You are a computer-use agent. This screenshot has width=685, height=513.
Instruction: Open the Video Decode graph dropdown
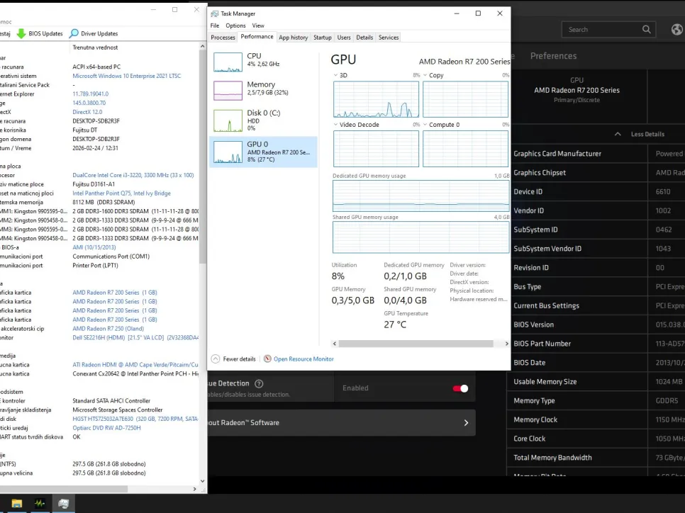tap(336, 125)
